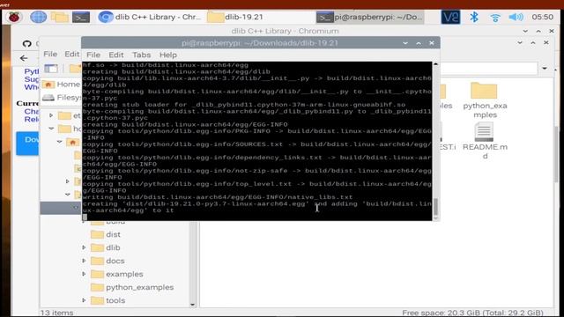The image size is (564, 317).
Task: Open the file manager Edit menu
Action: coord(71,54)
